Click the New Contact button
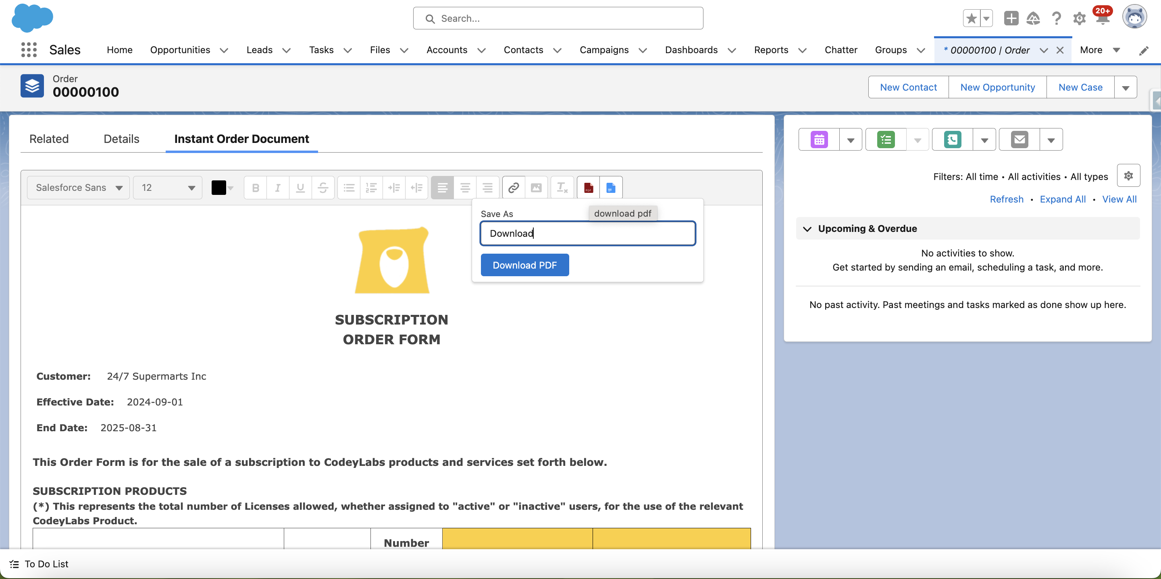1161x579 pixels. pos(908,88)
